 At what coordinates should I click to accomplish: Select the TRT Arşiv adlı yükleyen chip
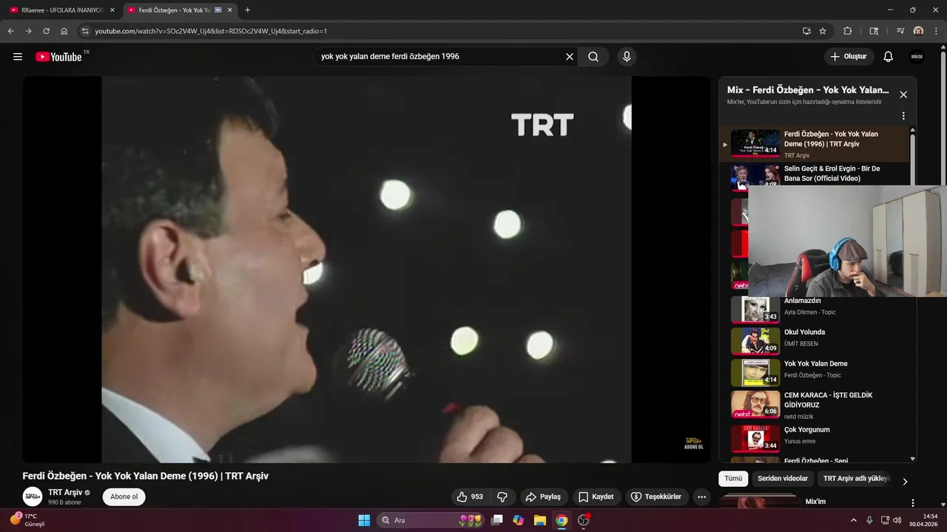856,479
